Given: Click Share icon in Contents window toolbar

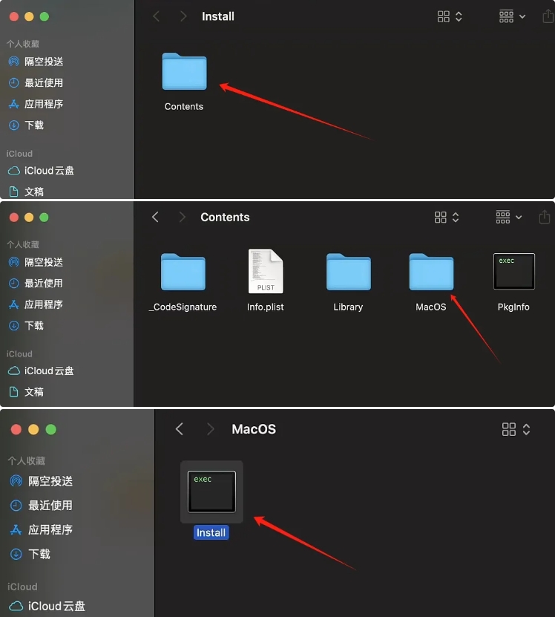Looking at the screenshot, I should coord(545,217).
